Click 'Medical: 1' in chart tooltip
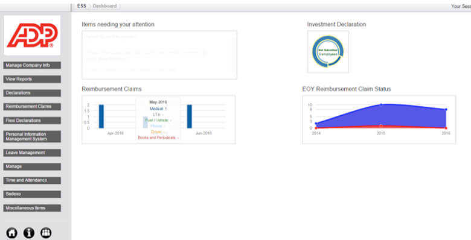The width and height of the screenshot is (471, 240). (x=158, y=109)
